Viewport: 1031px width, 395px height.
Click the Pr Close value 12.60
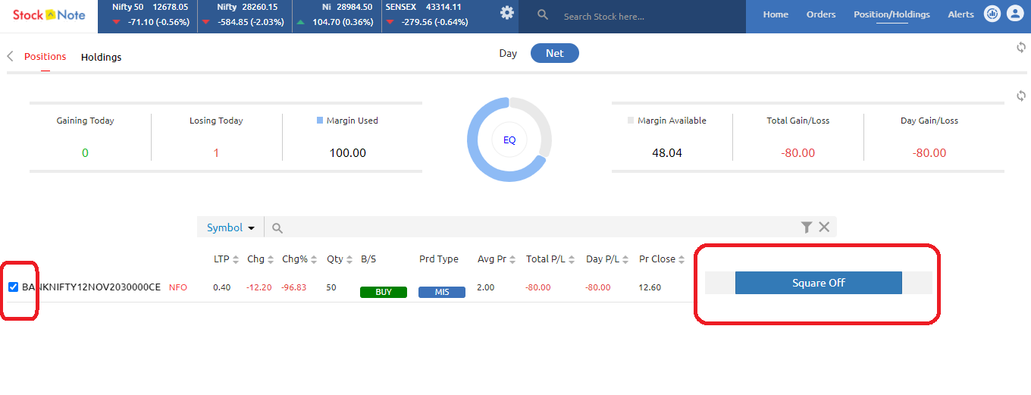coord(650,287)
